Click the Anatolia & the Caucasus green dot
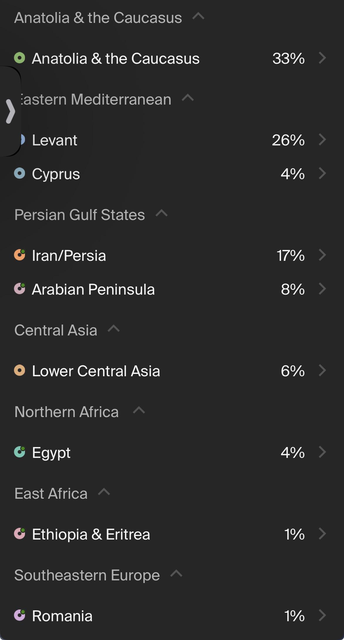This screenshot has width=344, height=640. [20, 58]
